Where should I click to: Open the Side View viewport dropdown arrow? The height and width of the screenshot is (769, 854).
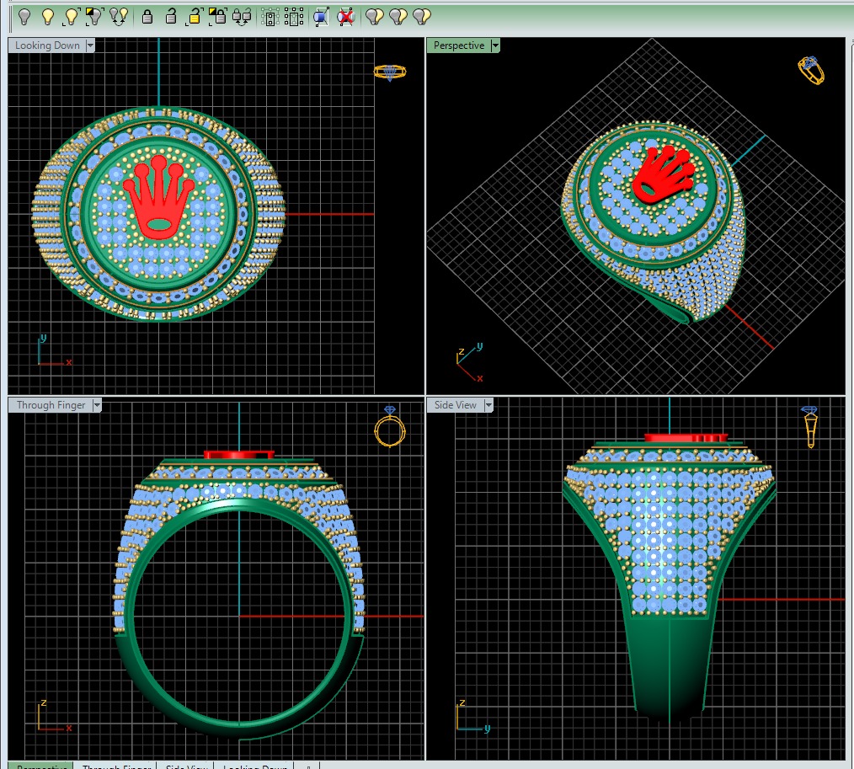488,405
